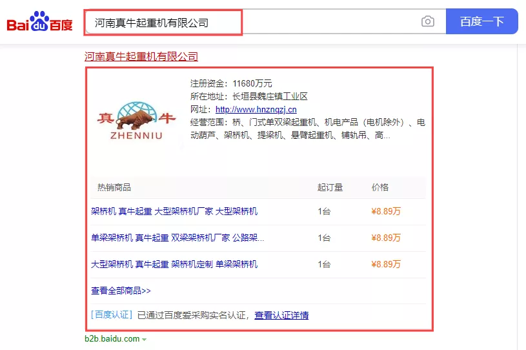Open camera image search icon
The height and width of the screenshot is (350, 526).
click(x=427, y=21)
